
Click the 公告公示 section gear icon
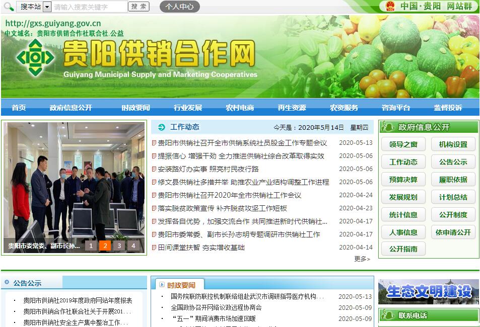7,283
